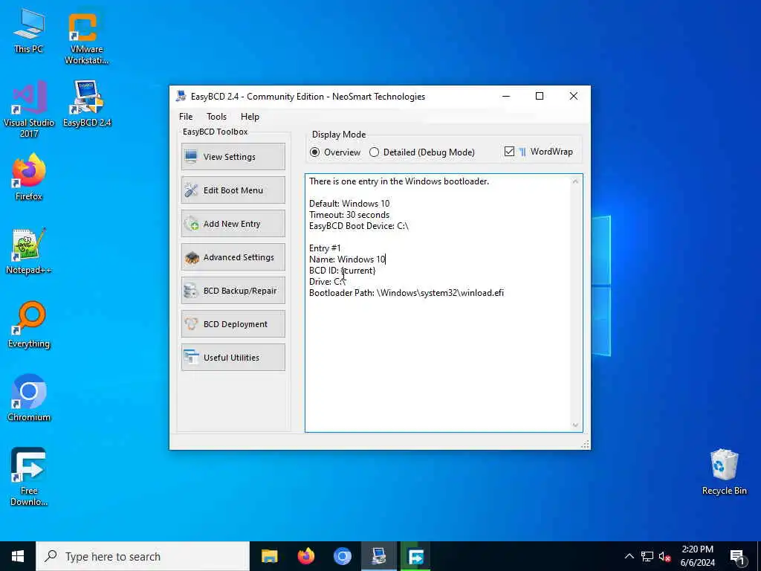Click the taskbar search box

coord(143,556)
